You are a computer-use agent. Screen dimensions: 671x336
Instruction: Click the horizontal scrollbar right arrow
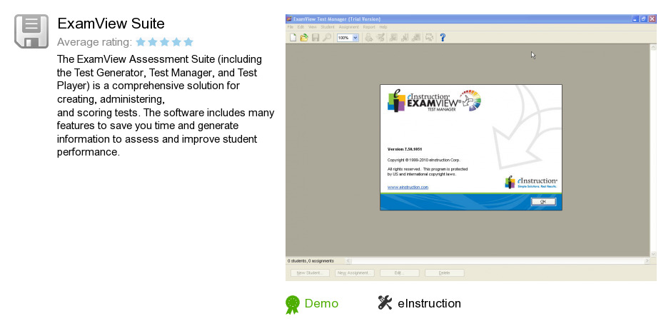coord(647,261)
